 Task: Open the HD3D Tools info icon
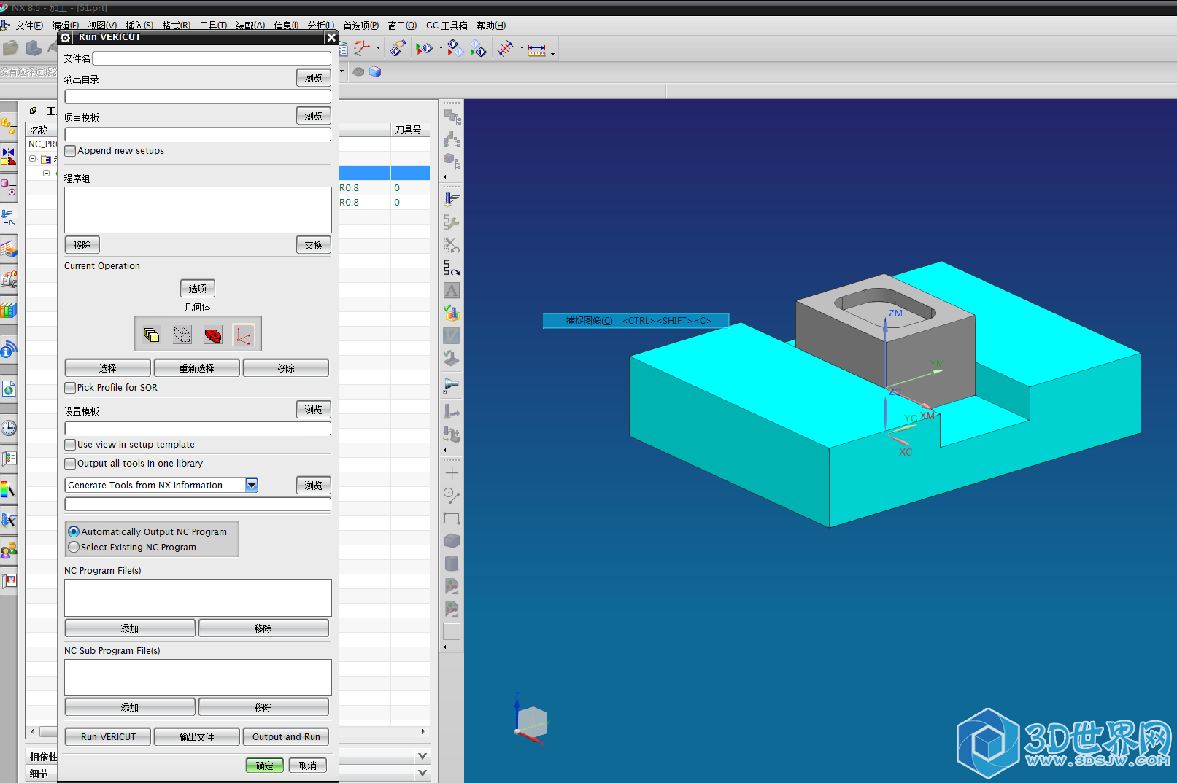tap(8, 351)
